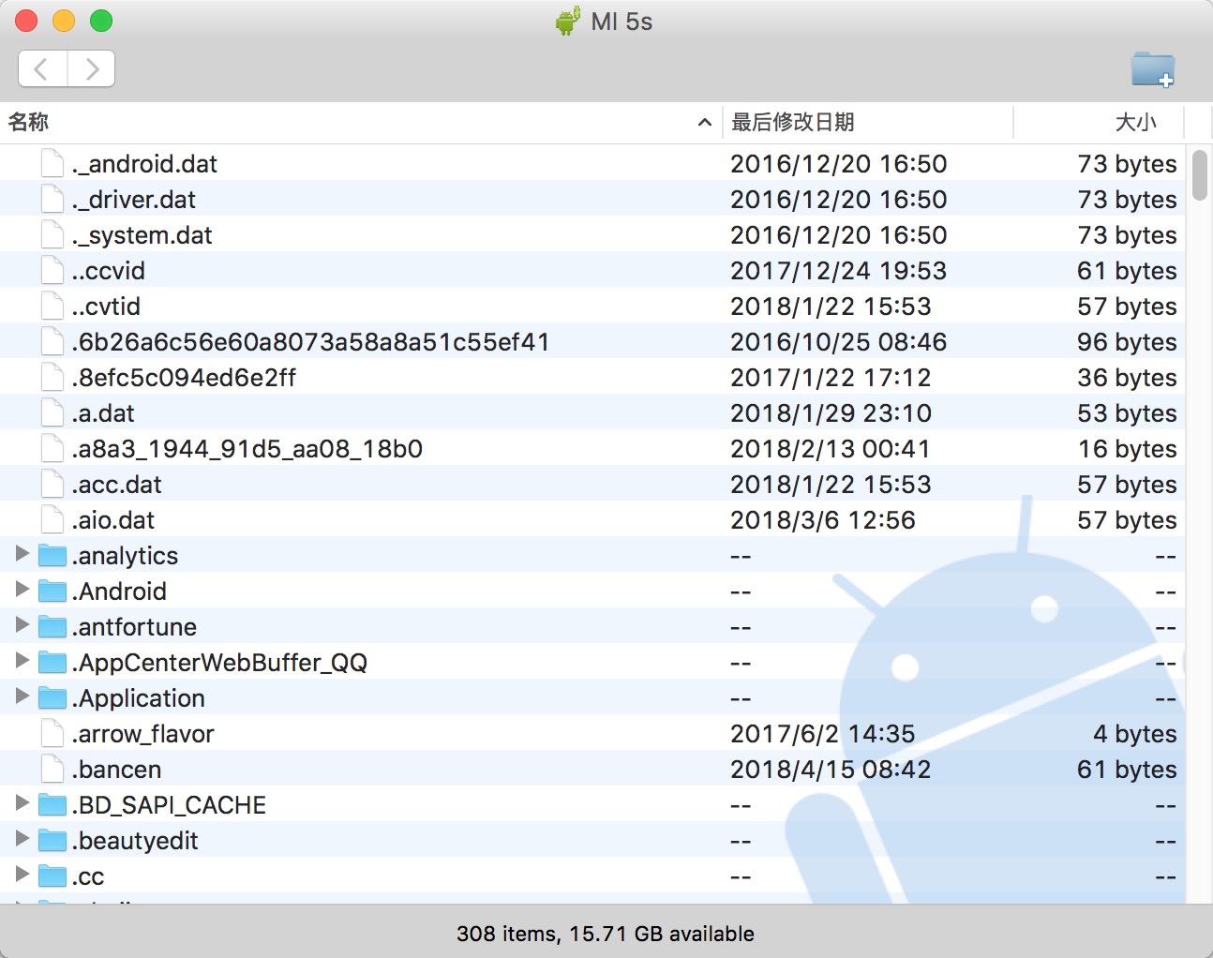Select the .acc.dat file name
Viewport: 1213px width, 958px height.
pos(117,485)
